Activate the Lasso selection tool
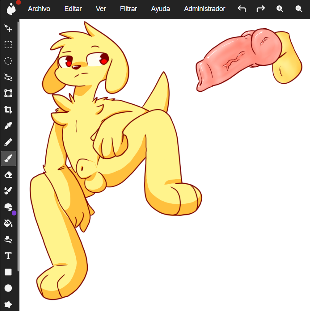The image size is (310, 311). click(x=8, y=77)
